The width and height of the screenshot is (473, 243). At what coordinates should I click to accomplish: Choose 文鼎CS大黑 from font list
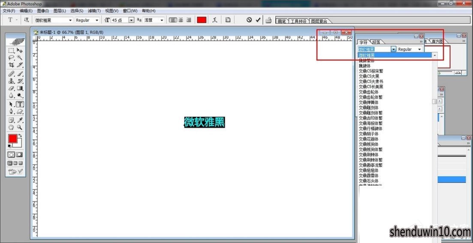click(x=369, y=76)
